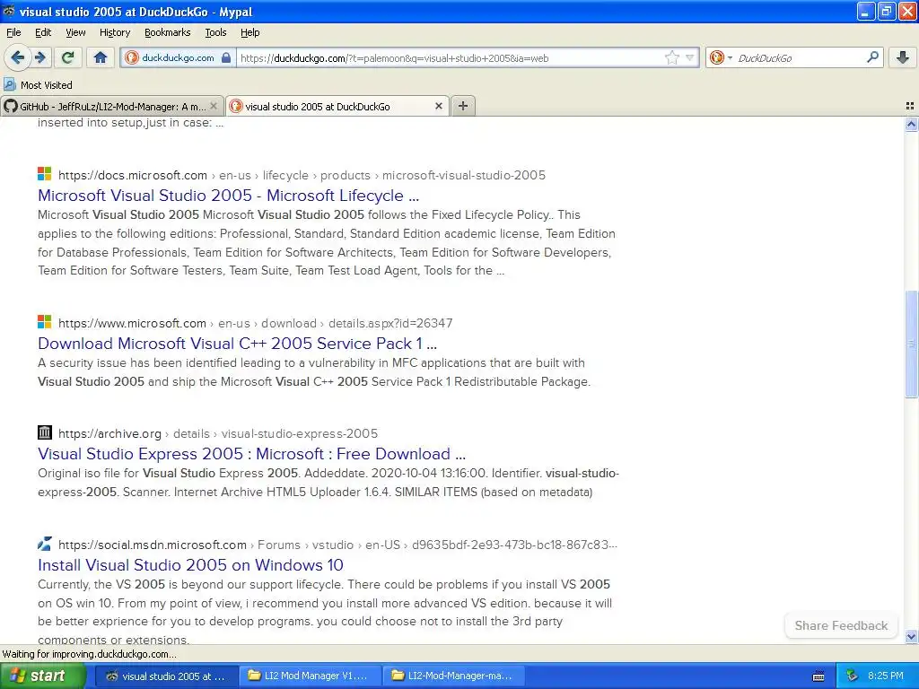Open the Tools menu
Image resolution: width=919 pixels, height=689 pixels.
point(215,32)
